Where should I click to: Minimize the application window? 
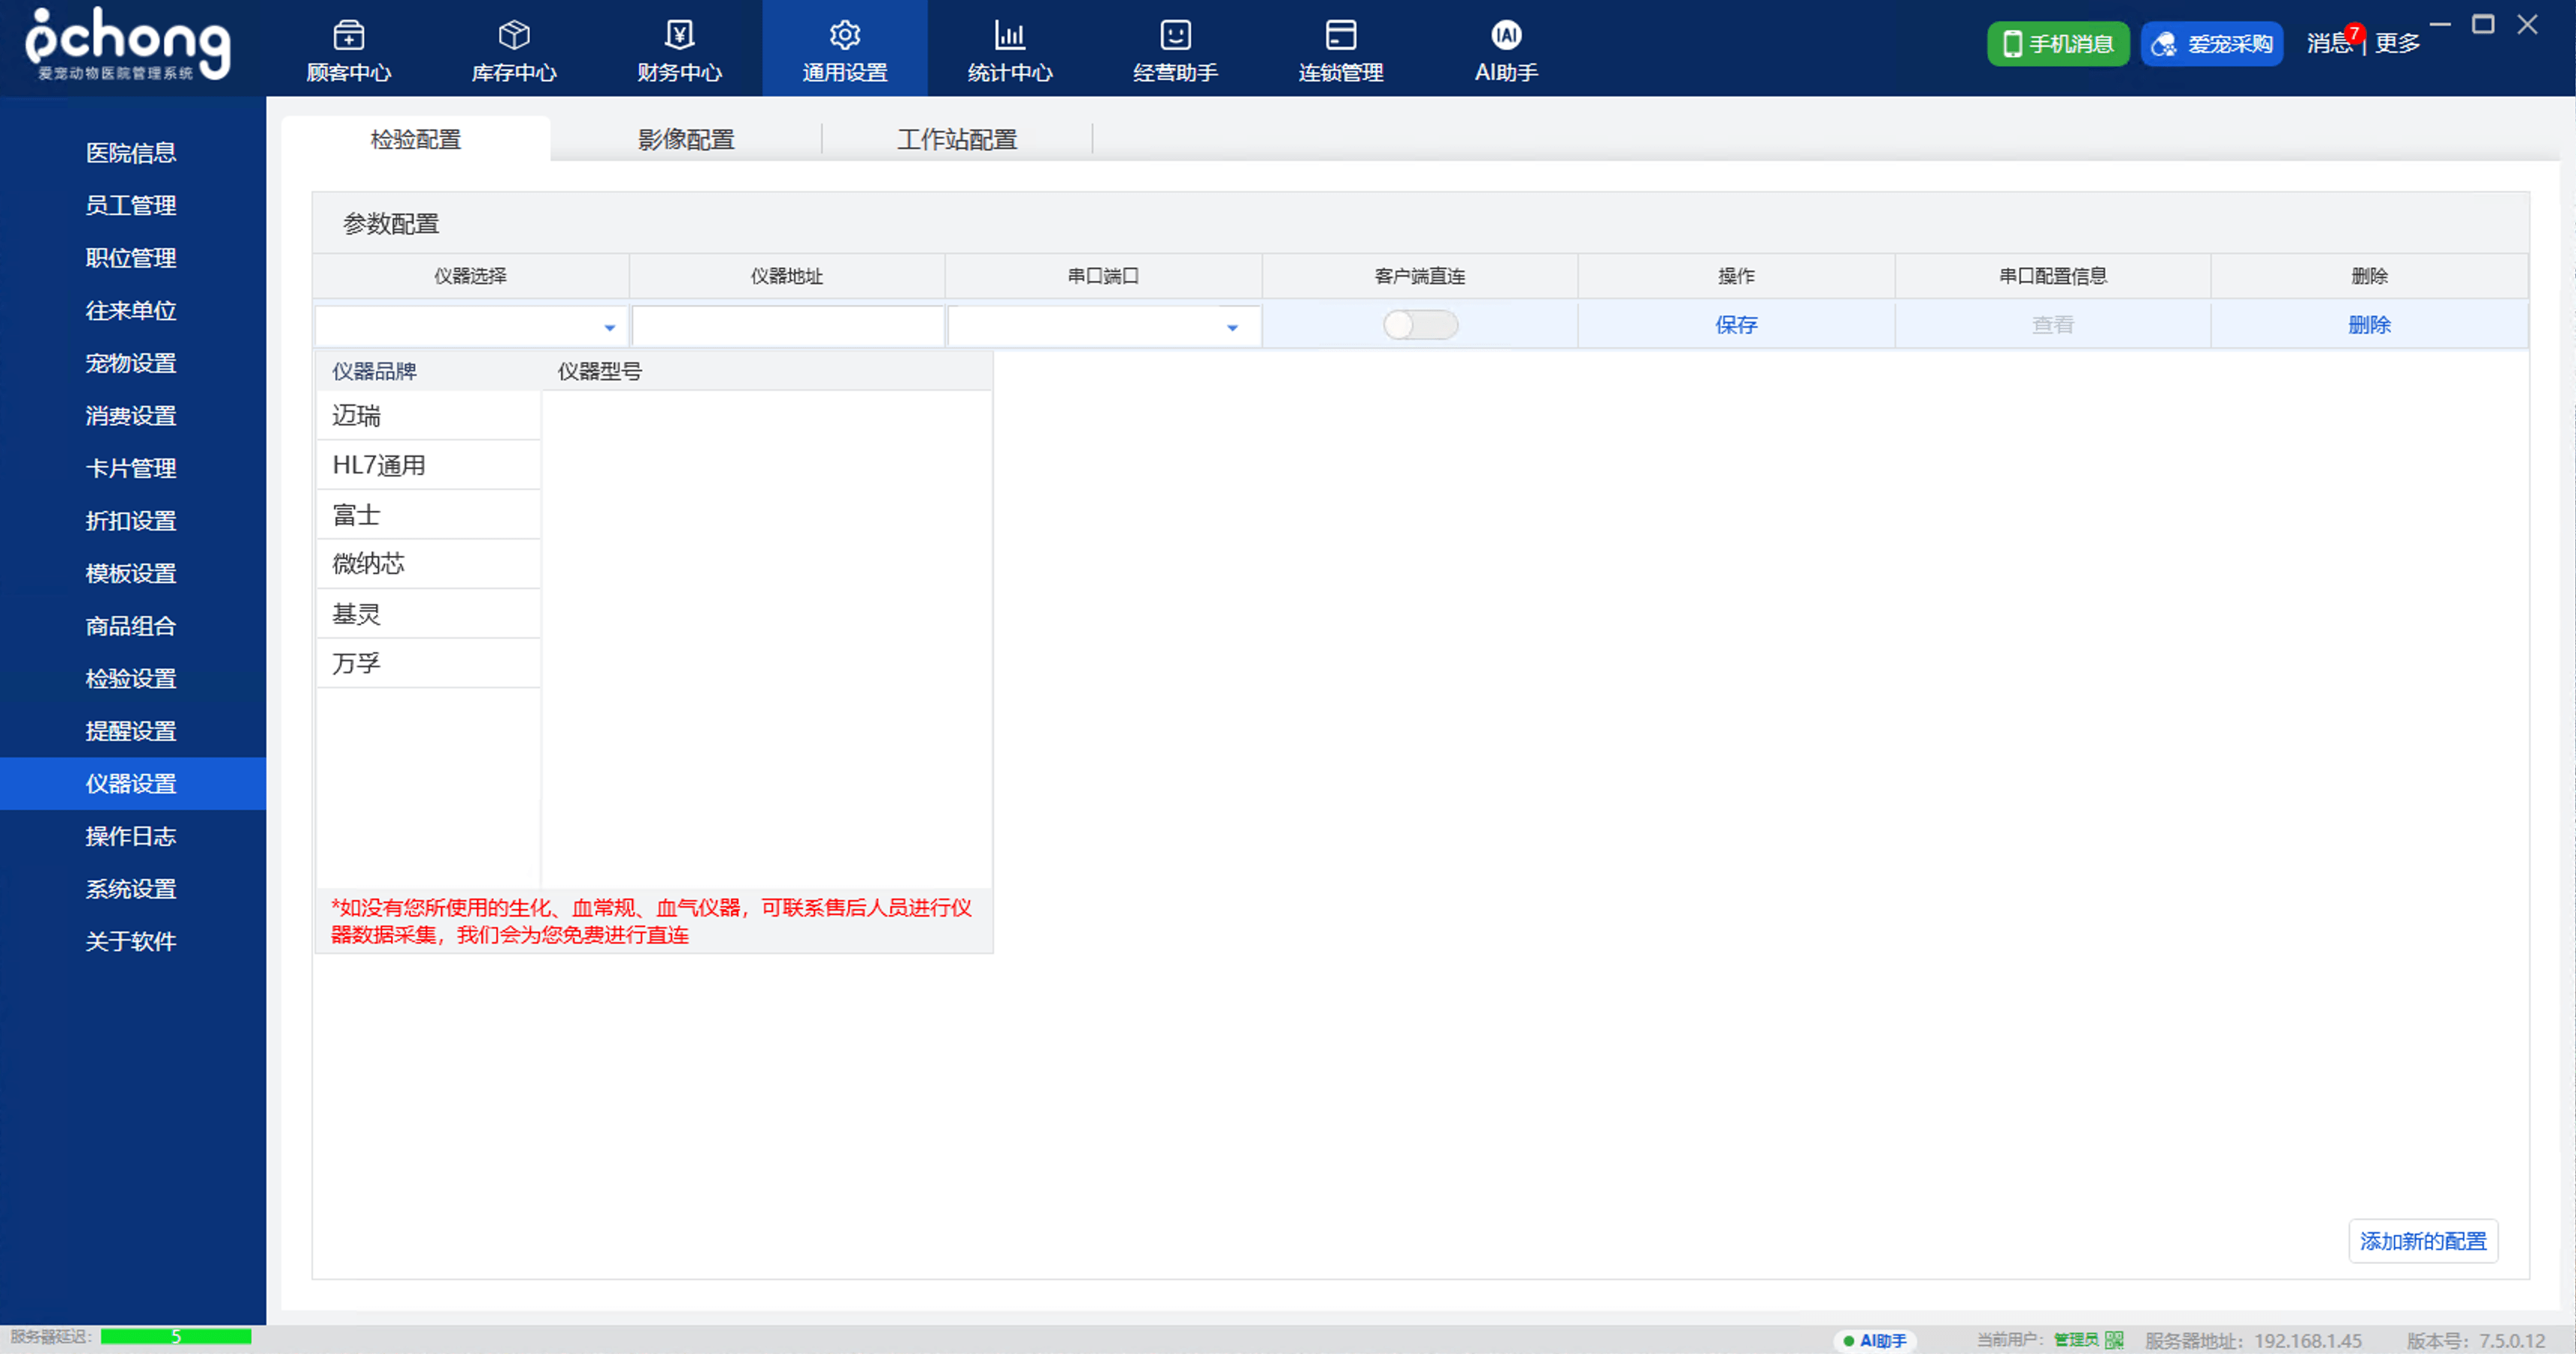click(2440, 24)
